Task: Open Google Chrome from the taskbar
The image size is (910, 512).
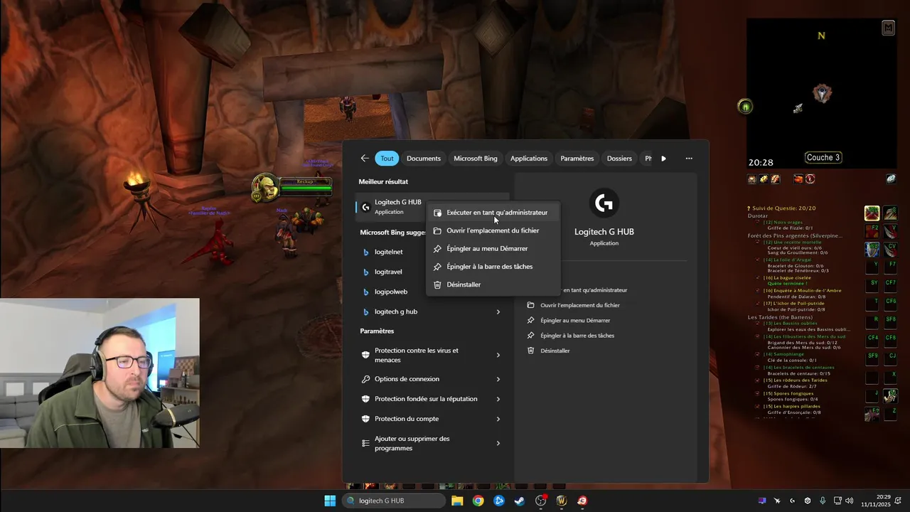Action: 478,501
